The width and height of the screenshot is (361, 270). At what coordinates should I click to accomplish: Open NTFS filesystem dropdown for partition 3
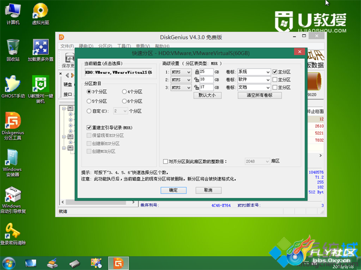(x=181, y=88)
